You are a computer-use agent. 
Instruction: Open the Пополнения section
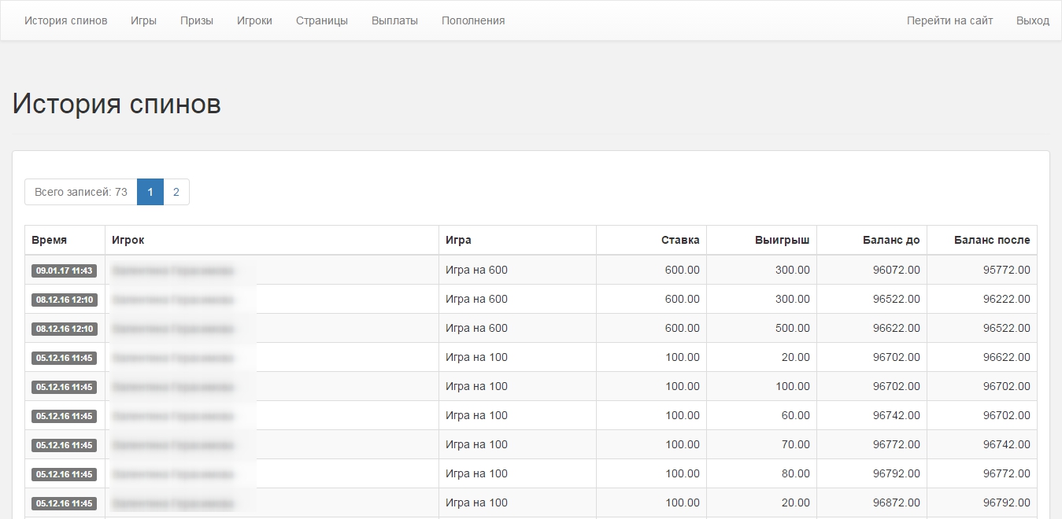(473, 20)
